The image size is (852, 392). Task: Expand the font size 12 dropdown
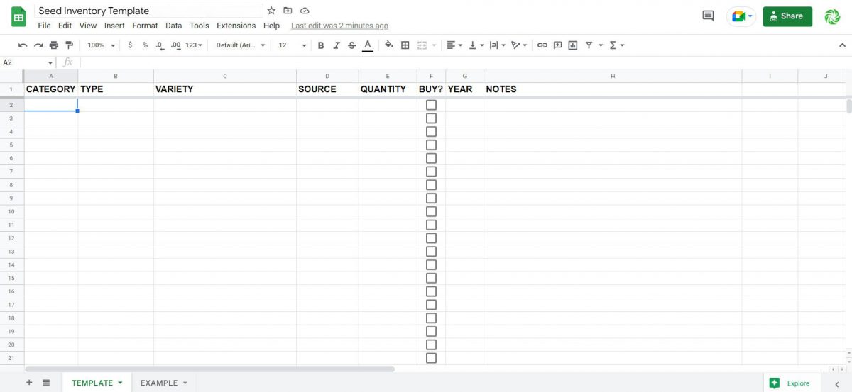pyautogui.click(x=293, y=45)
